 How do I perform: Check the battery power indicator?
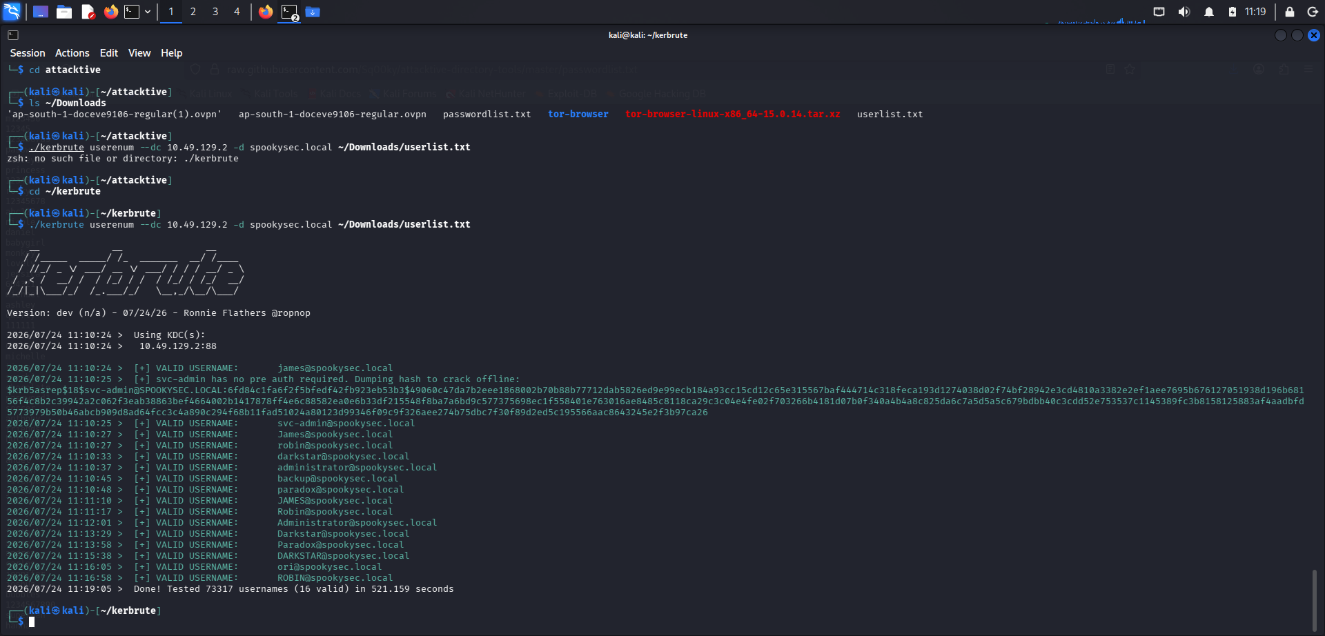point(1233,12)
